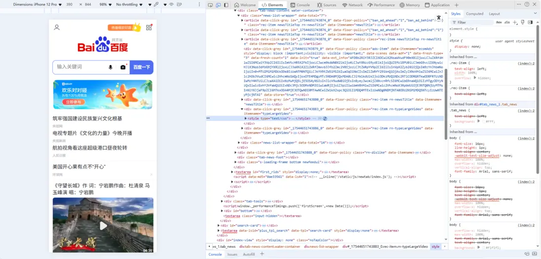The width and height of the screenshot is (541, 259).
Task: Tap the microphone voice search icon
Action: click(110, 67)
